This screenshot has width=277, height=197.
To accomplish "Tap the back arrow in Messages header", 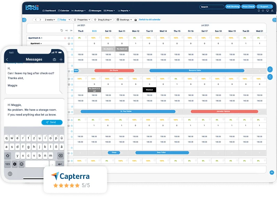I will point(7,60).
